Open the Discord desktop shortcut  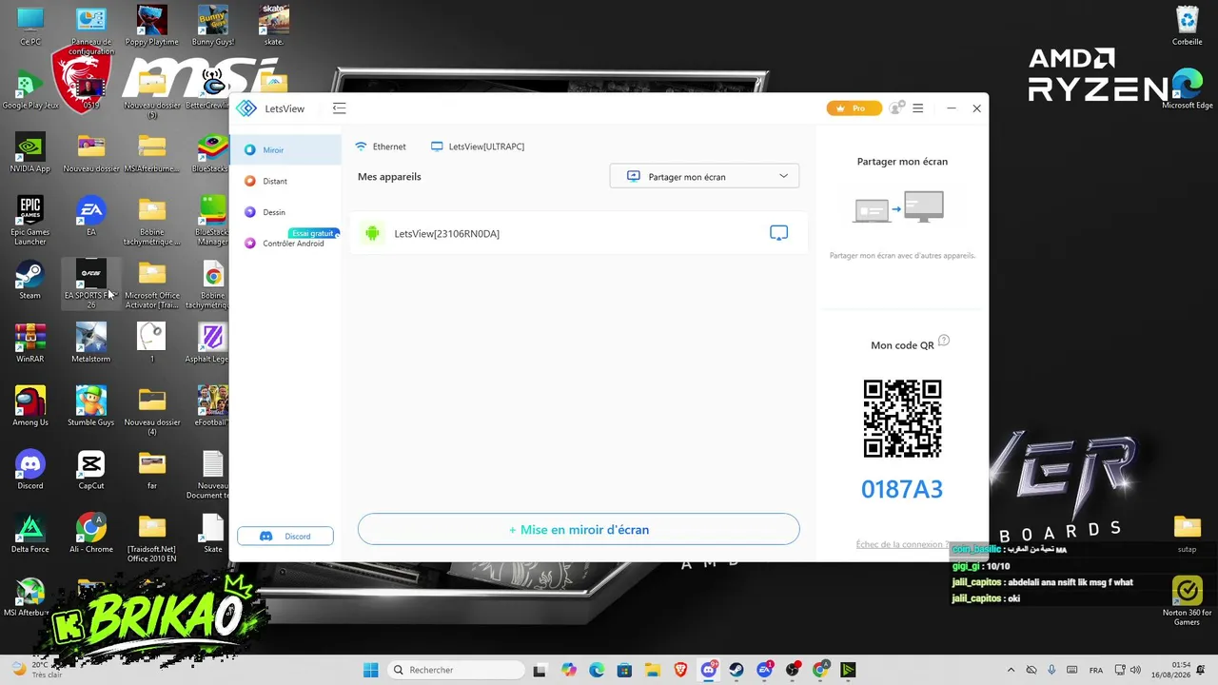30,470
